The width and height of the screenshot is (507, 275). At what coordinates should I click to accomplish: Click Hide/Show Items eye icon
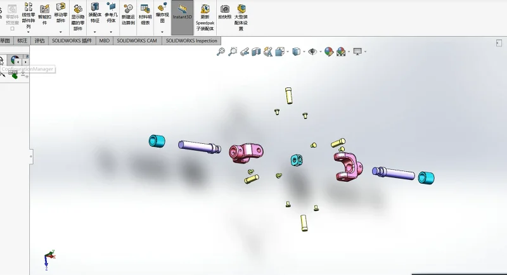coord(312,51)
